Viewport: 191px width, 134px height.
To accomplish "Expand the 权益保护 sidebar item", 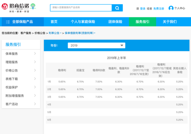I will click(x=21, y=87).
